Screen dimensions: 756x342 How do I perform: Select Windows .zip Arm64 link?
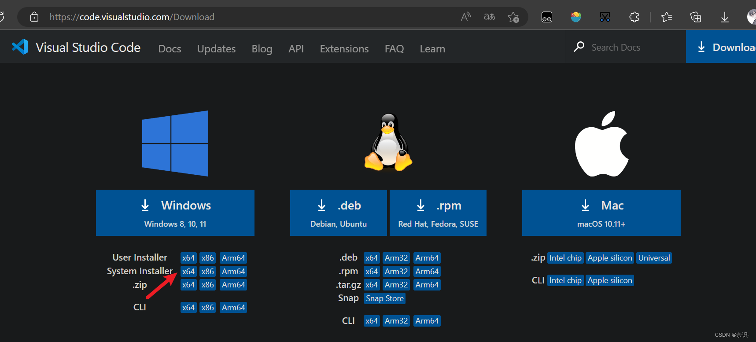[x=233, y=285]
